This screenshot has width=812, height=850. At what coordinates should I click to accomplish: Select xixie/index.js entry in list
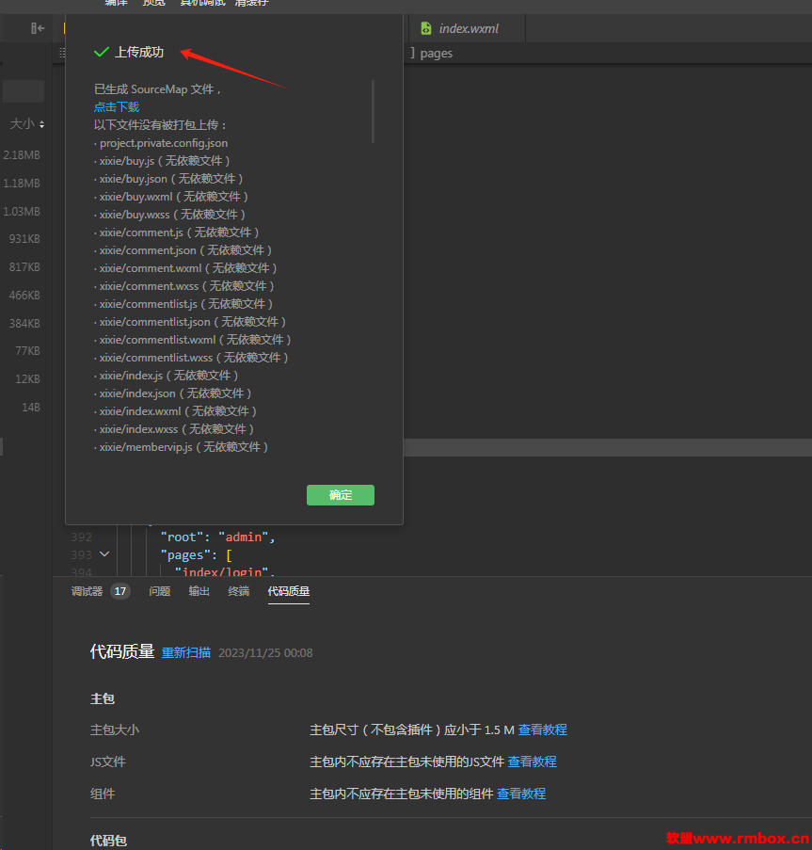(167, 376)
